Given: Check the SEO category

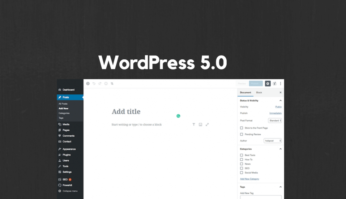Looking at the screenshot, I should tap(241, 168).
